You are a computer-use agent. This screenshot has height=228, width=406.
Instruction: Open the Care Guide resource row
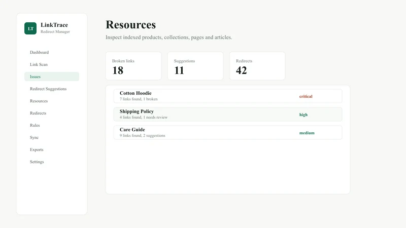227,132
